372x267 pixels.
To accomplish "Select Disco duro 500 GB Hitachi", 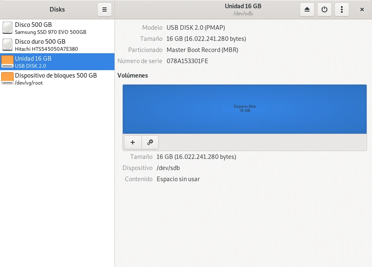I will coord(46,45).
